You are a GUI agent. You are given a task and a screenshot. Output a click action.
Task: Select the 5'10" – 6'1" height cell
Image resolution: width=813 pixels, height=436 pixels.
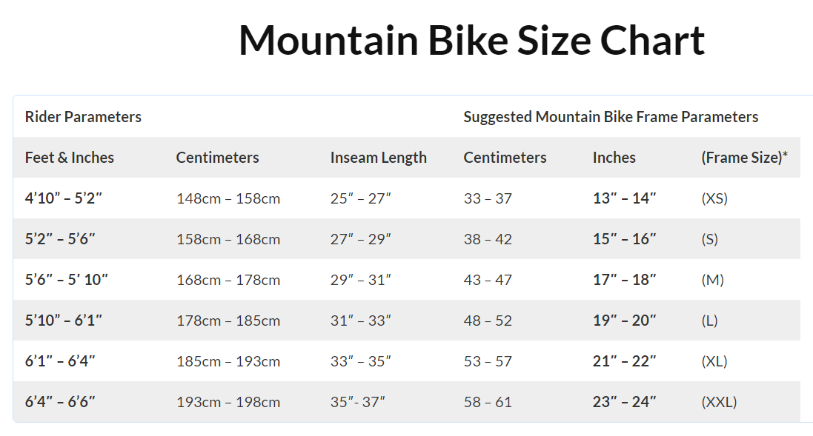64,321
